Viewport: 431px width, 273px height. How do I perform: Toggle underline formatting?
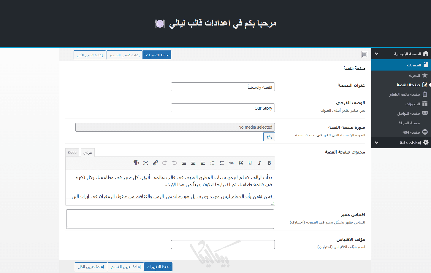[x=250, y=163]
